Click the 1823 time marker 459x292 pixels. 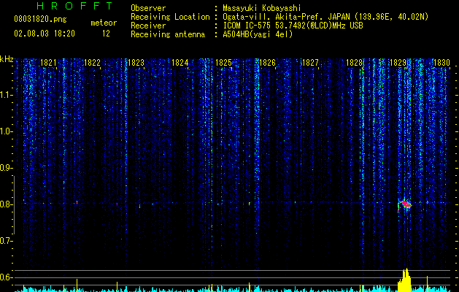pyautogui.click(x=136, y=63)
